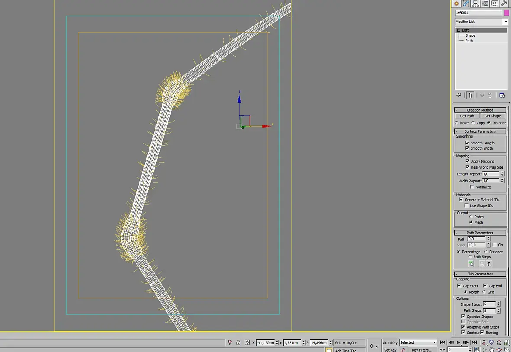
Task: Click Remove Modifier trash icon
Action: click(490, 95)
